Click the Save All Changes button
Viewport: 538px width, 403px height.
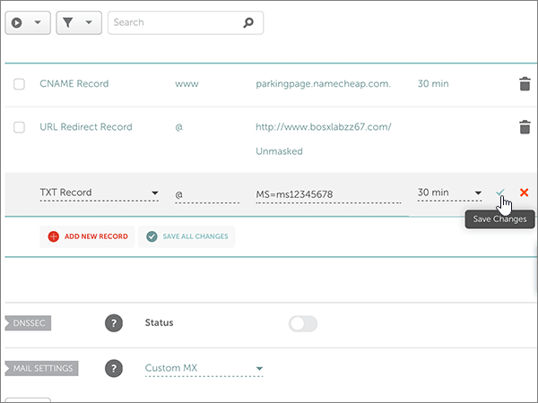click(187, 236)
